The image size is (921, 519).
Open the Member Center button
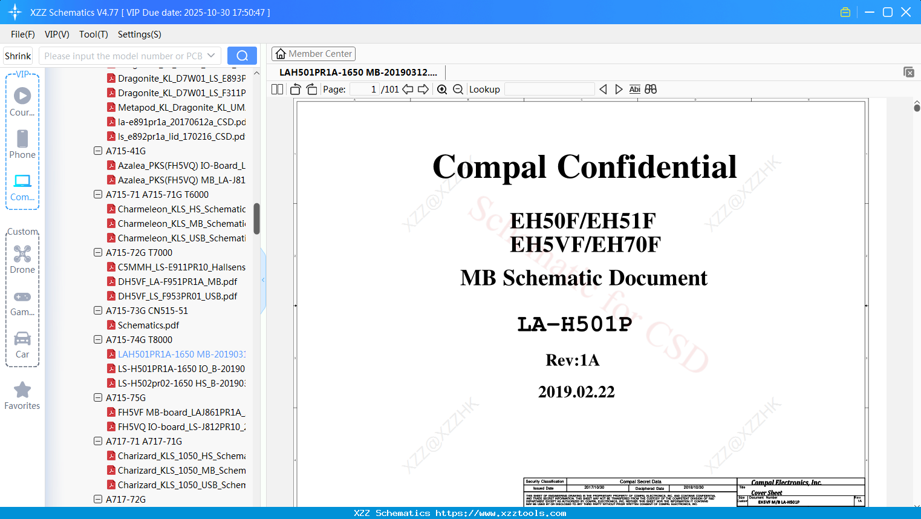coord(313,54)
